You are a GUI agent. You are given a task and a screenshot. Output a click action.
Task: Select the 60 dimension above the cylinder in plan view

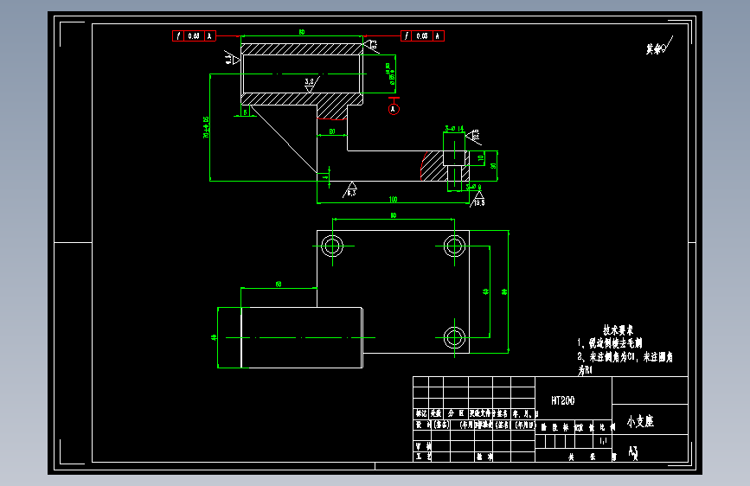[x=279, y=285]
